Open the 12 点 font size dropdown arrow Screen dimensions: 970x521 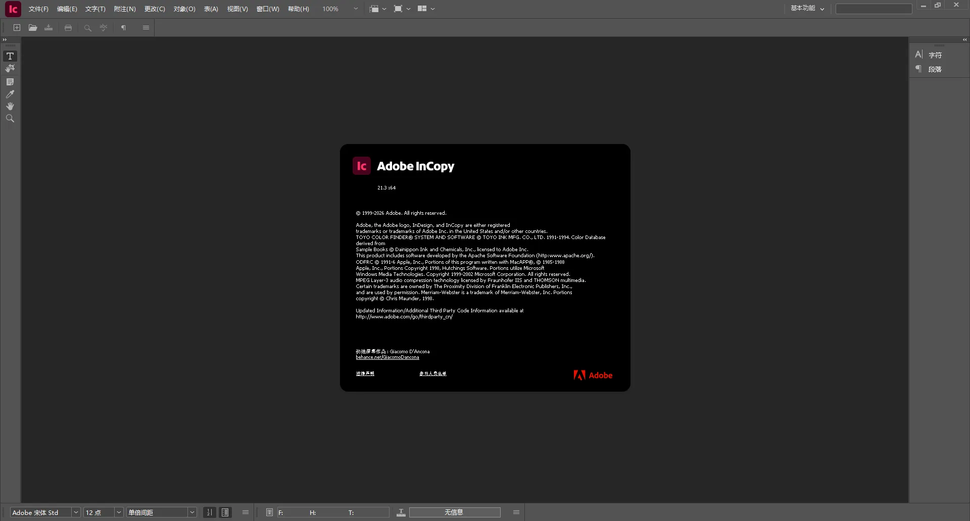click(x=119, y=512)
